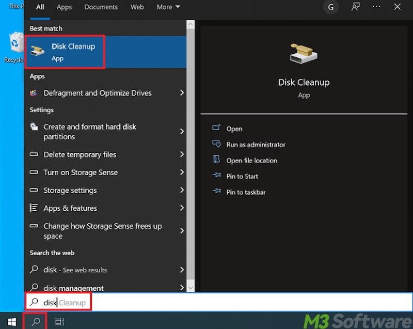Click the magnifier icon inside the search box

coord(34,302)
